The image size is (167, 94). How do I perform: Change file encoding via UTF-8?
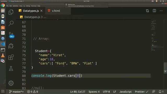[x=106, y=92]
